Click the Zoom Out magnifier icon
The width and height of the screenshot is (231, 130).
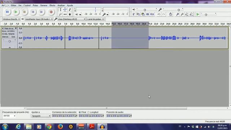point(182,14)
